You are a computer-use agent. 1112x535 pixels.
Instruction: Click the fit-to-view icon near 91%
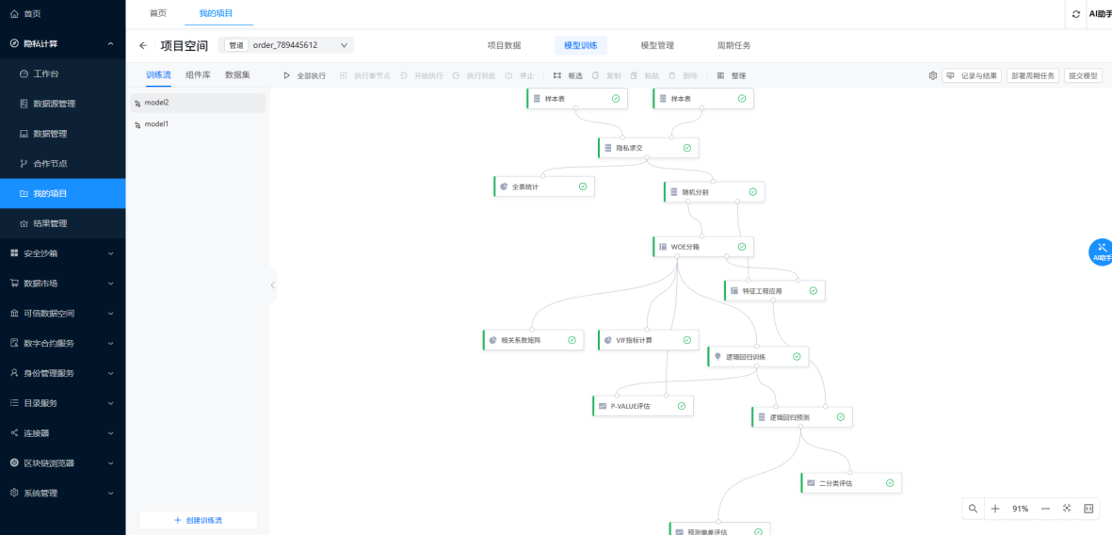(x=1067, y=509)
